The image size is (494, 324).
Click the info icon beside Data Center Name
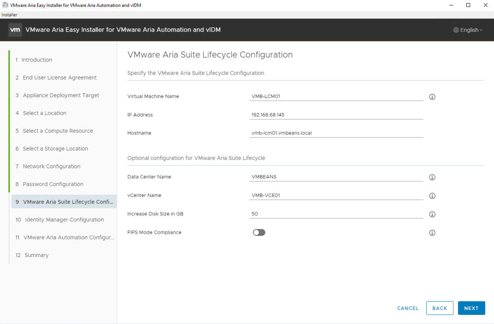432,177
